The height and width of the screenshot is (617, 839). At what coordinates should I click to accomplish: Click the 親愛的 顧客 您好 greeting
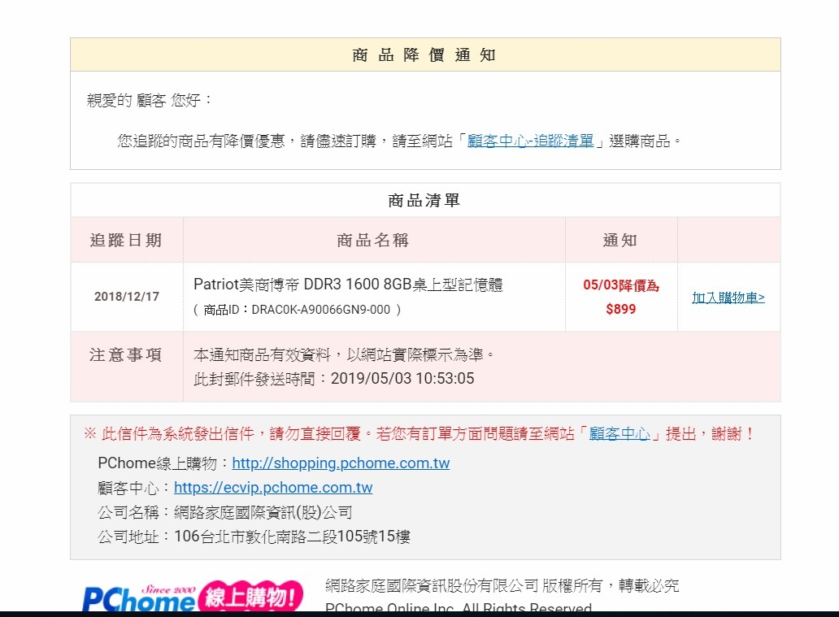[150, 100]
